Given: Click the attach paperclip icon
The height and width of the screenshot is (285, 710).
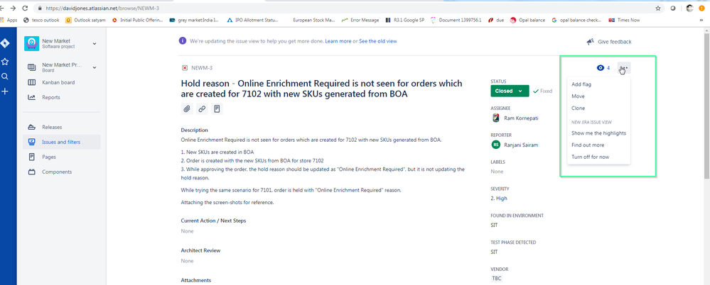Looking at the screenshot, I should click(186, 109).
